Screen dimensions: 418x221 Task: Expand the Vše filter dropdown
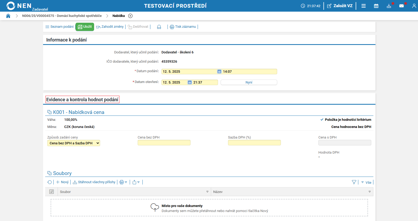[x=366, y=182]
